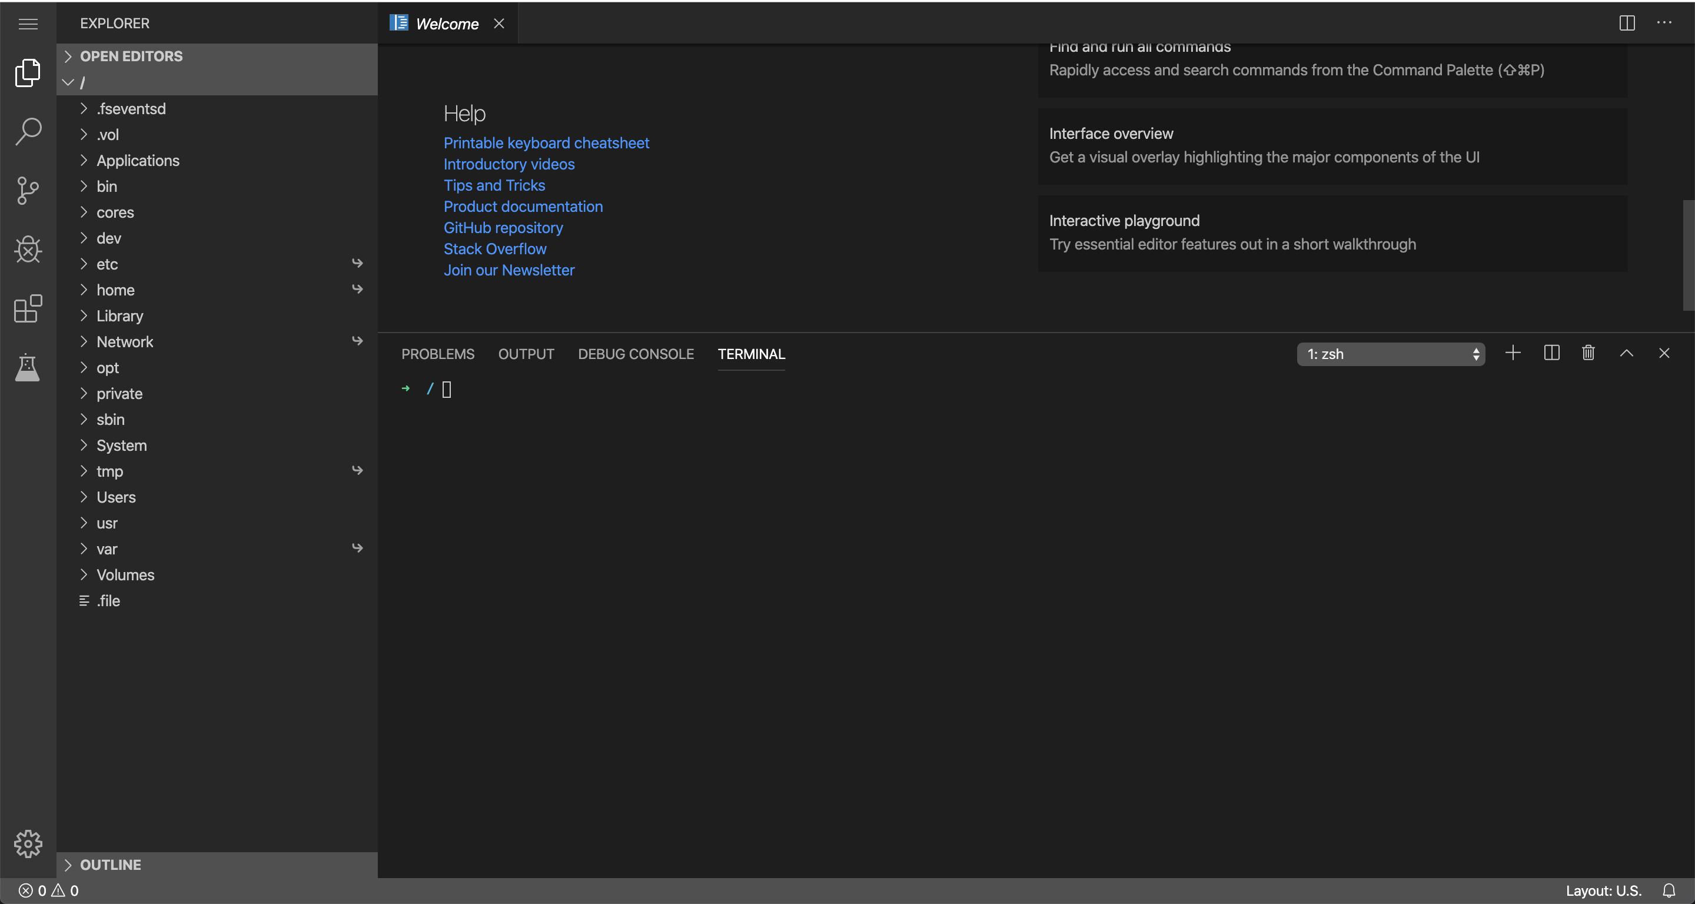Viewport: 1695px width, 904px height.
Task: Select the TERMINAL tab
Action: tap(751, 354)
